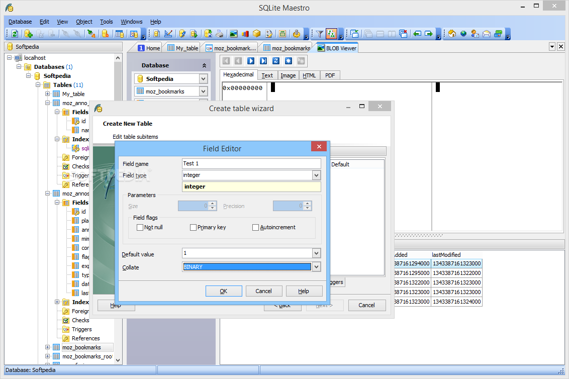Open the Collate dropdown arrow
The width and height of the screenshot is (569, 379).
click(317, 267)
